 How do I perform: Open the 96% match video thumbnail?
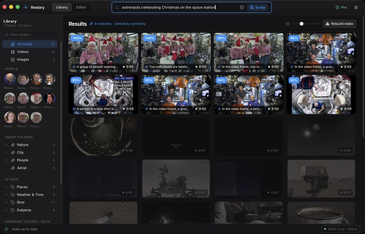(x=321, y=52)
